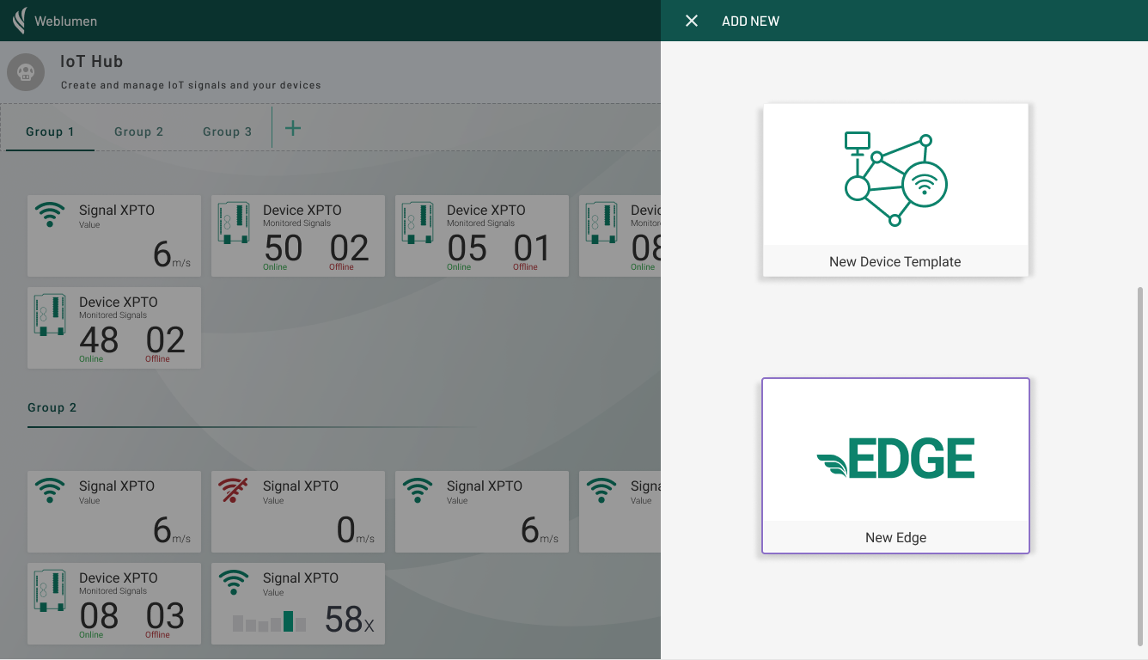Click the board icon on the device with 03 offline
Image resolution: width=1148 pixels, height=660 pixels.
point(50,591)
